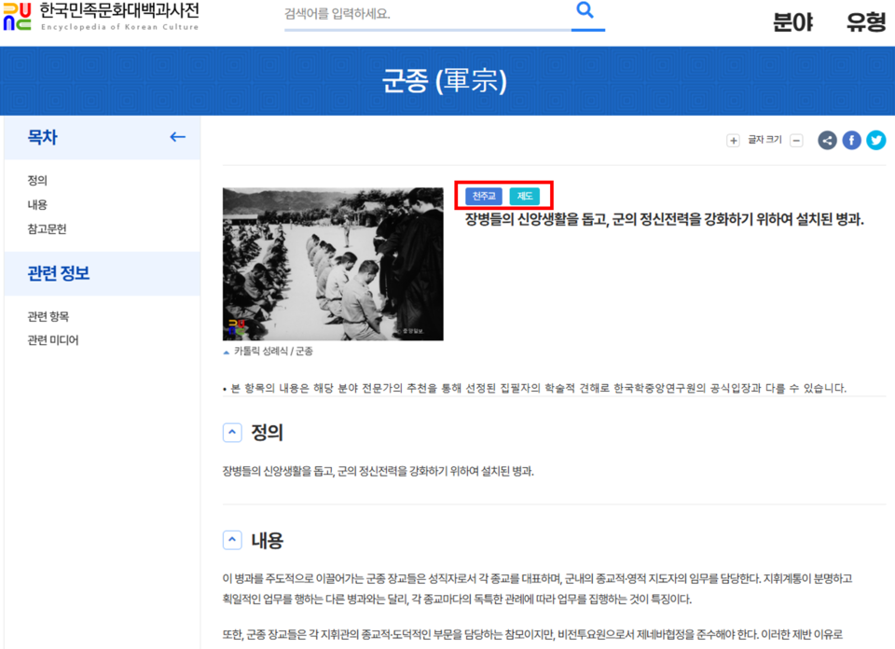Viewport: 895px width, 649px height.
Task: Collapse the 목차 sidebar with arrow
Action: pyautogui.click(x=177, y=137)
